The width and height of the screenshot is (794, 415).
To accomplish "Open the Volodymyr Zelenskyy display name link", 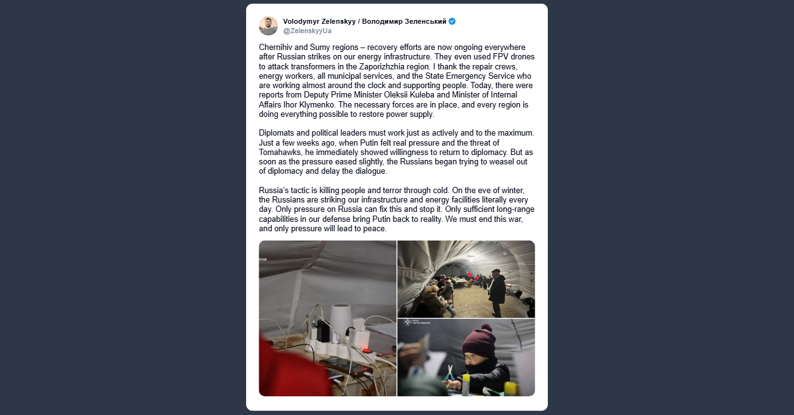I will point(365,21).
